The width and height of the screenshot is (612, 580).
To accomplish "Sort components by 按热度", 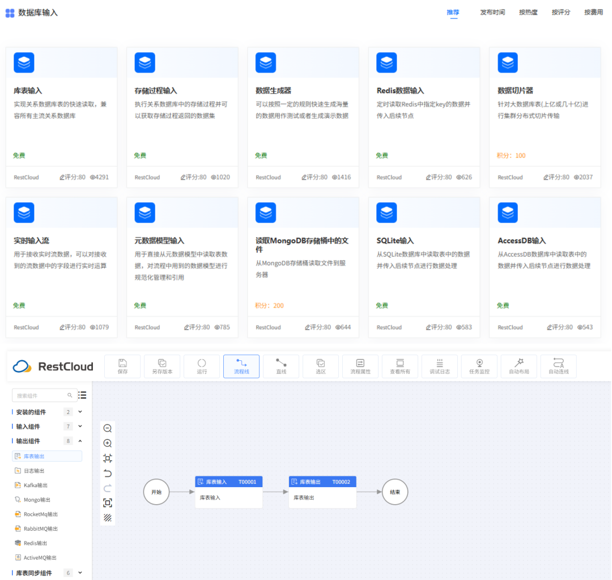I will pos(528,12).
